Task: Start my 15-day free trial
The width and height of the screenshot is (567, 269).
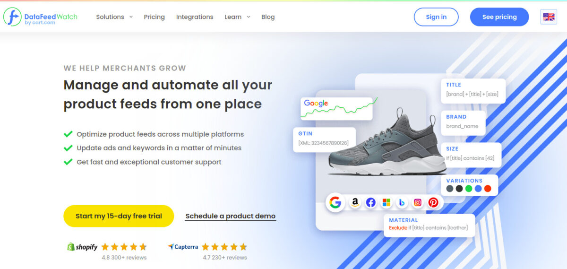Action: (x=119, y=216)
